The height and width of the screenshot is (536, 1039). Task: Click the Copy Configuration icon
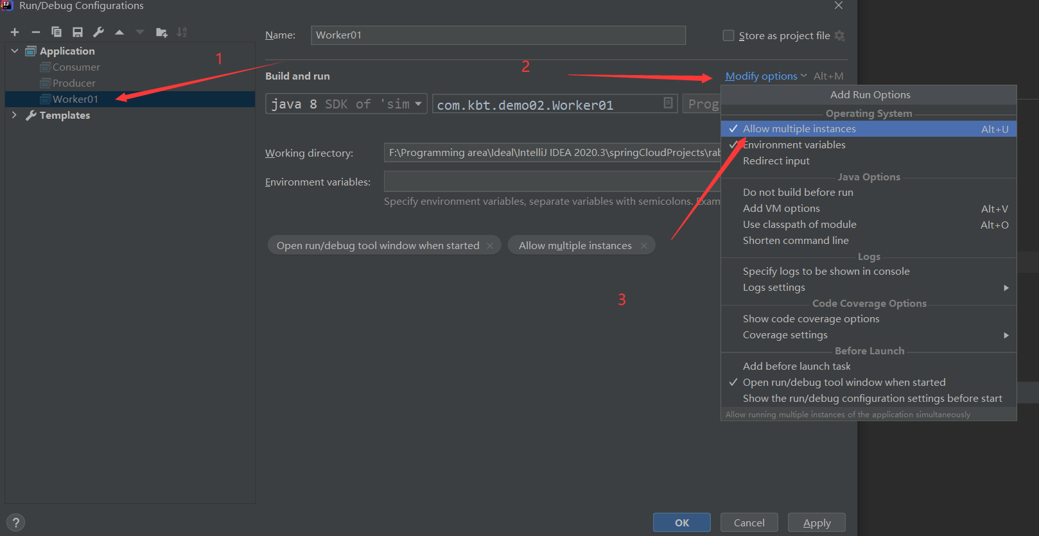[x=57, y=32]
